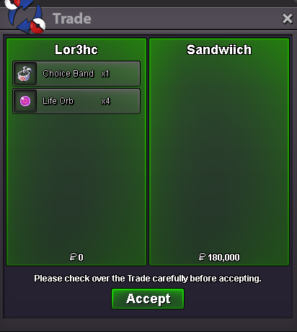
Task: Select the Life Orb x4 item row
Action: (76, 101)
